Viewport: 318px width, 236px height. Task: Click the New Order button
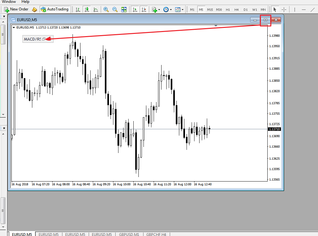[16, 9]
